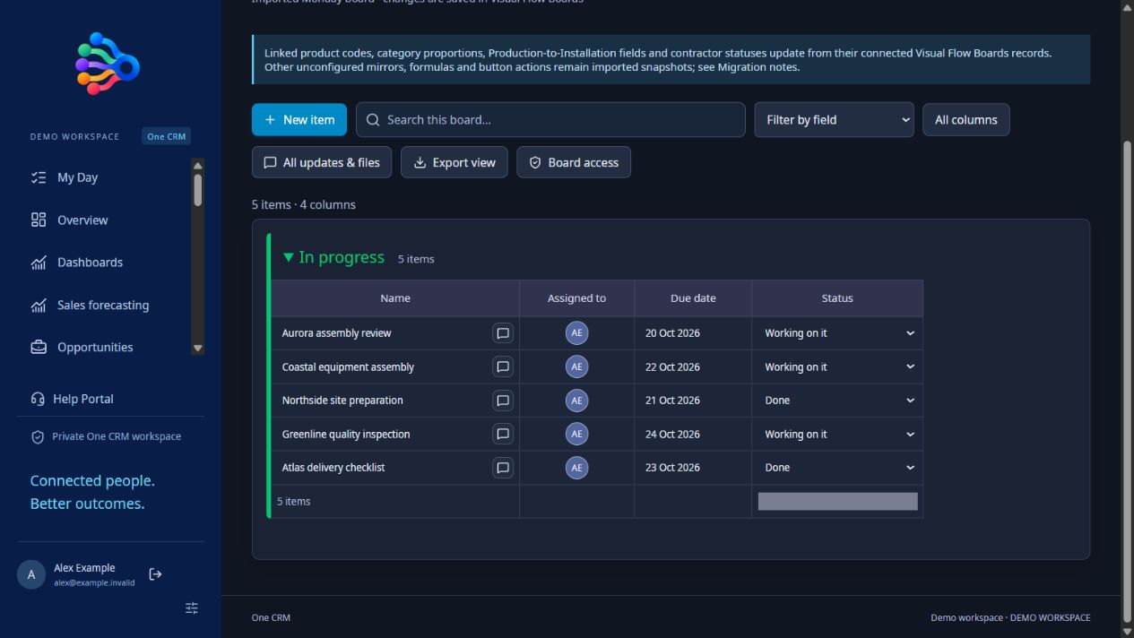Click the AE avatar for Aurora assembly review
Image resolution: width=1134 pixels, height=638 pixels.
(576, 333)
